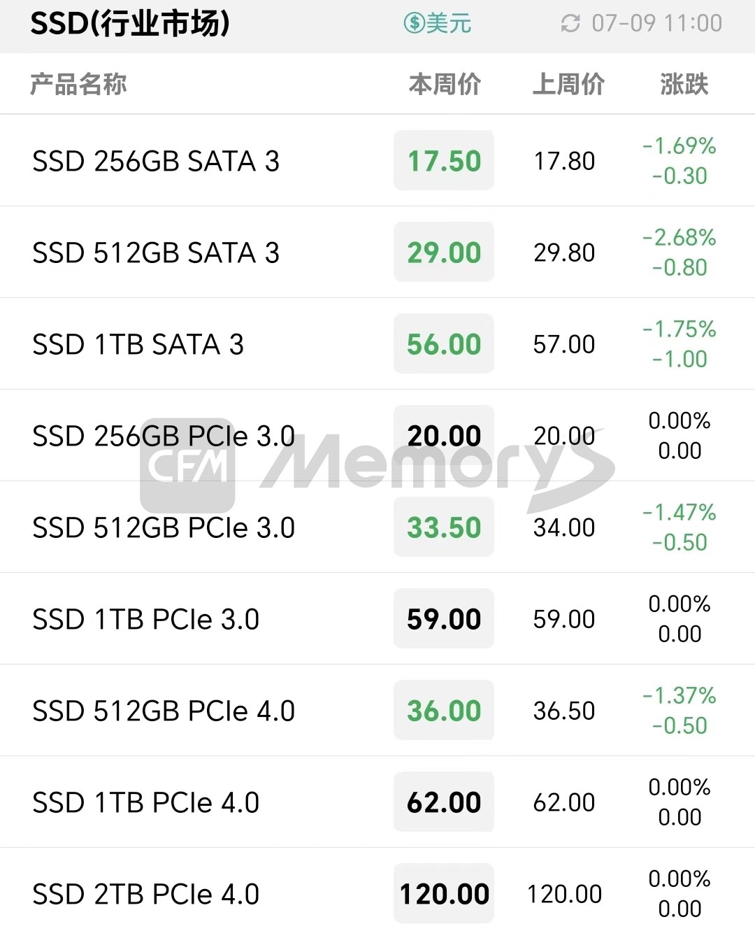Screen dimensions: 755x931
Task: Open SSD 512GB SATA 3 product
Action: pyautogui.click(x=377, y=252)
